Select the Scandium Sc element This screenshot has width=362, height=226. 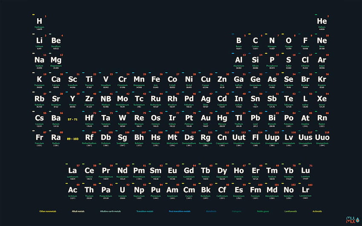pos(73,80)
